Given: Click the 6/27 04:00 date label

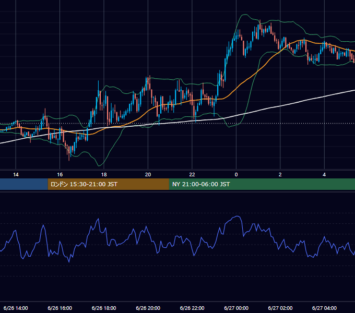Looking at the screenshot, I should tap(324, 308).
